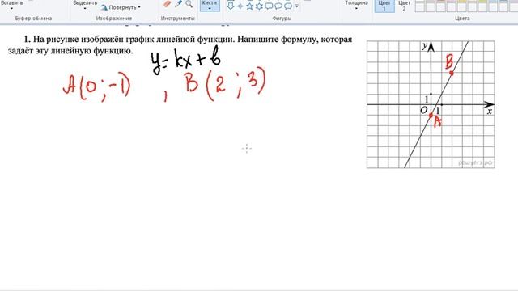Pick the leftmost empty custom color swatch

point(419,7)
